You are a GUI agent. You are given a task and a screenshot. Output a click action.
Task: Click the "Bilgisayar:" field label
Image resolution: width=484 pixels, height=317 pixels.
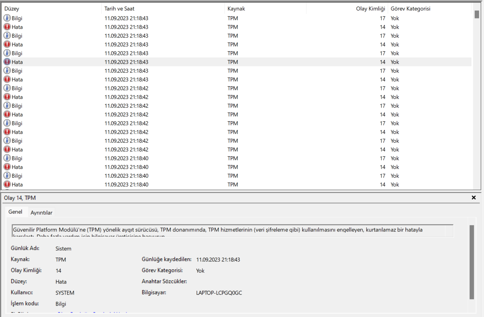(x=154, y=293)
